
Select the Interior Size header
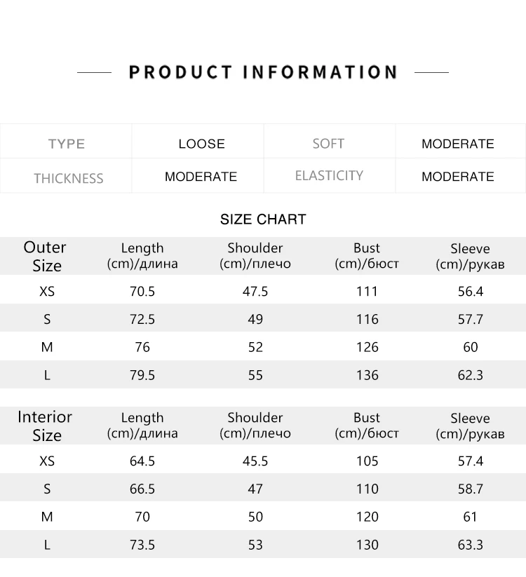tap(45, 426)
